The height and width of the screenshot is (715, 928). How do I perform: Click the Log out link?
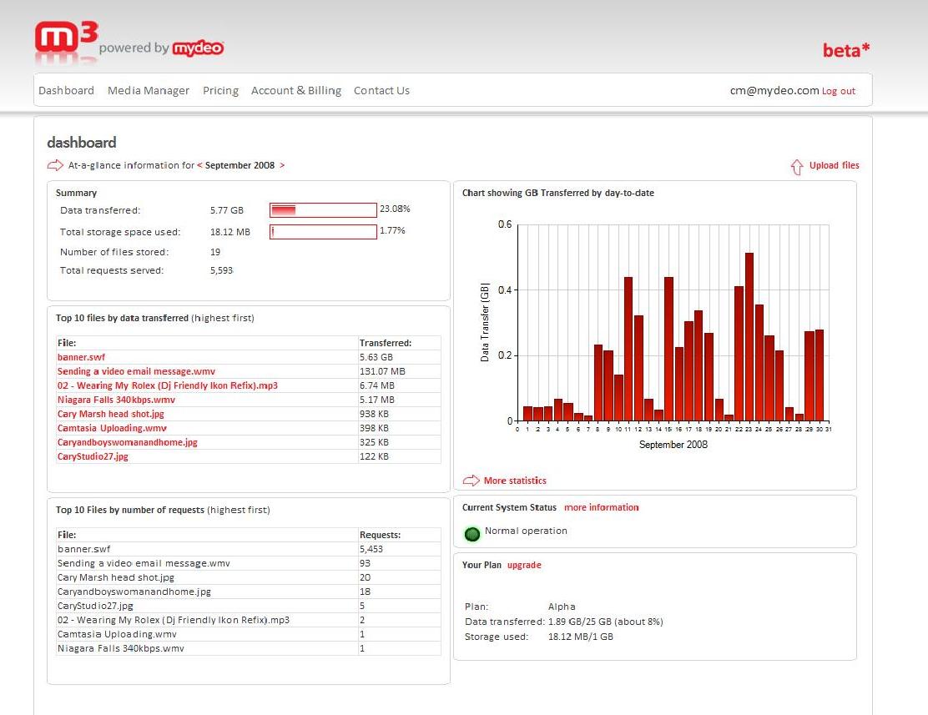(x=839, y=91)
